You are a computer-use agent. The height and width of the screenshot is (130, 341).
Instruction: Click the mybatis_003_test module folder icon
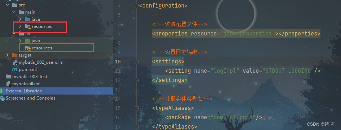(x=8, y=77)
